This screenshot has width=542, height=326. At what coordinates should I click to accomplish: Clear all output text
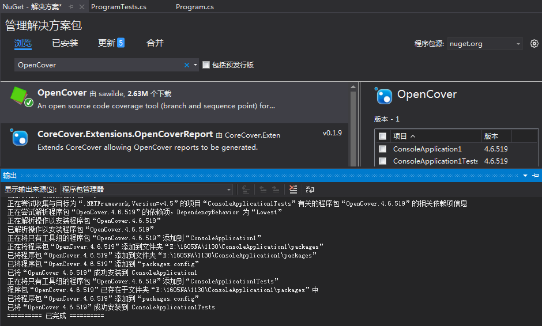coord(293,189)
